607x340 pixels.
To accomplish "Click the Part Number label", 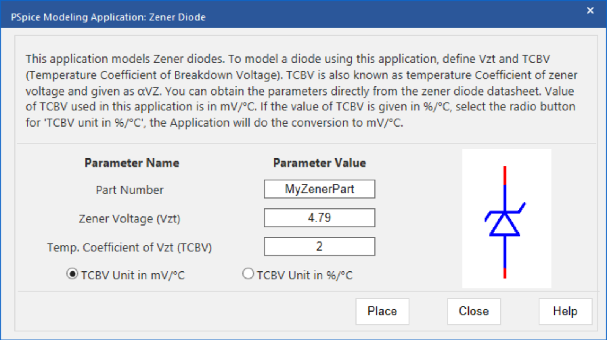I will pos(129,190).
